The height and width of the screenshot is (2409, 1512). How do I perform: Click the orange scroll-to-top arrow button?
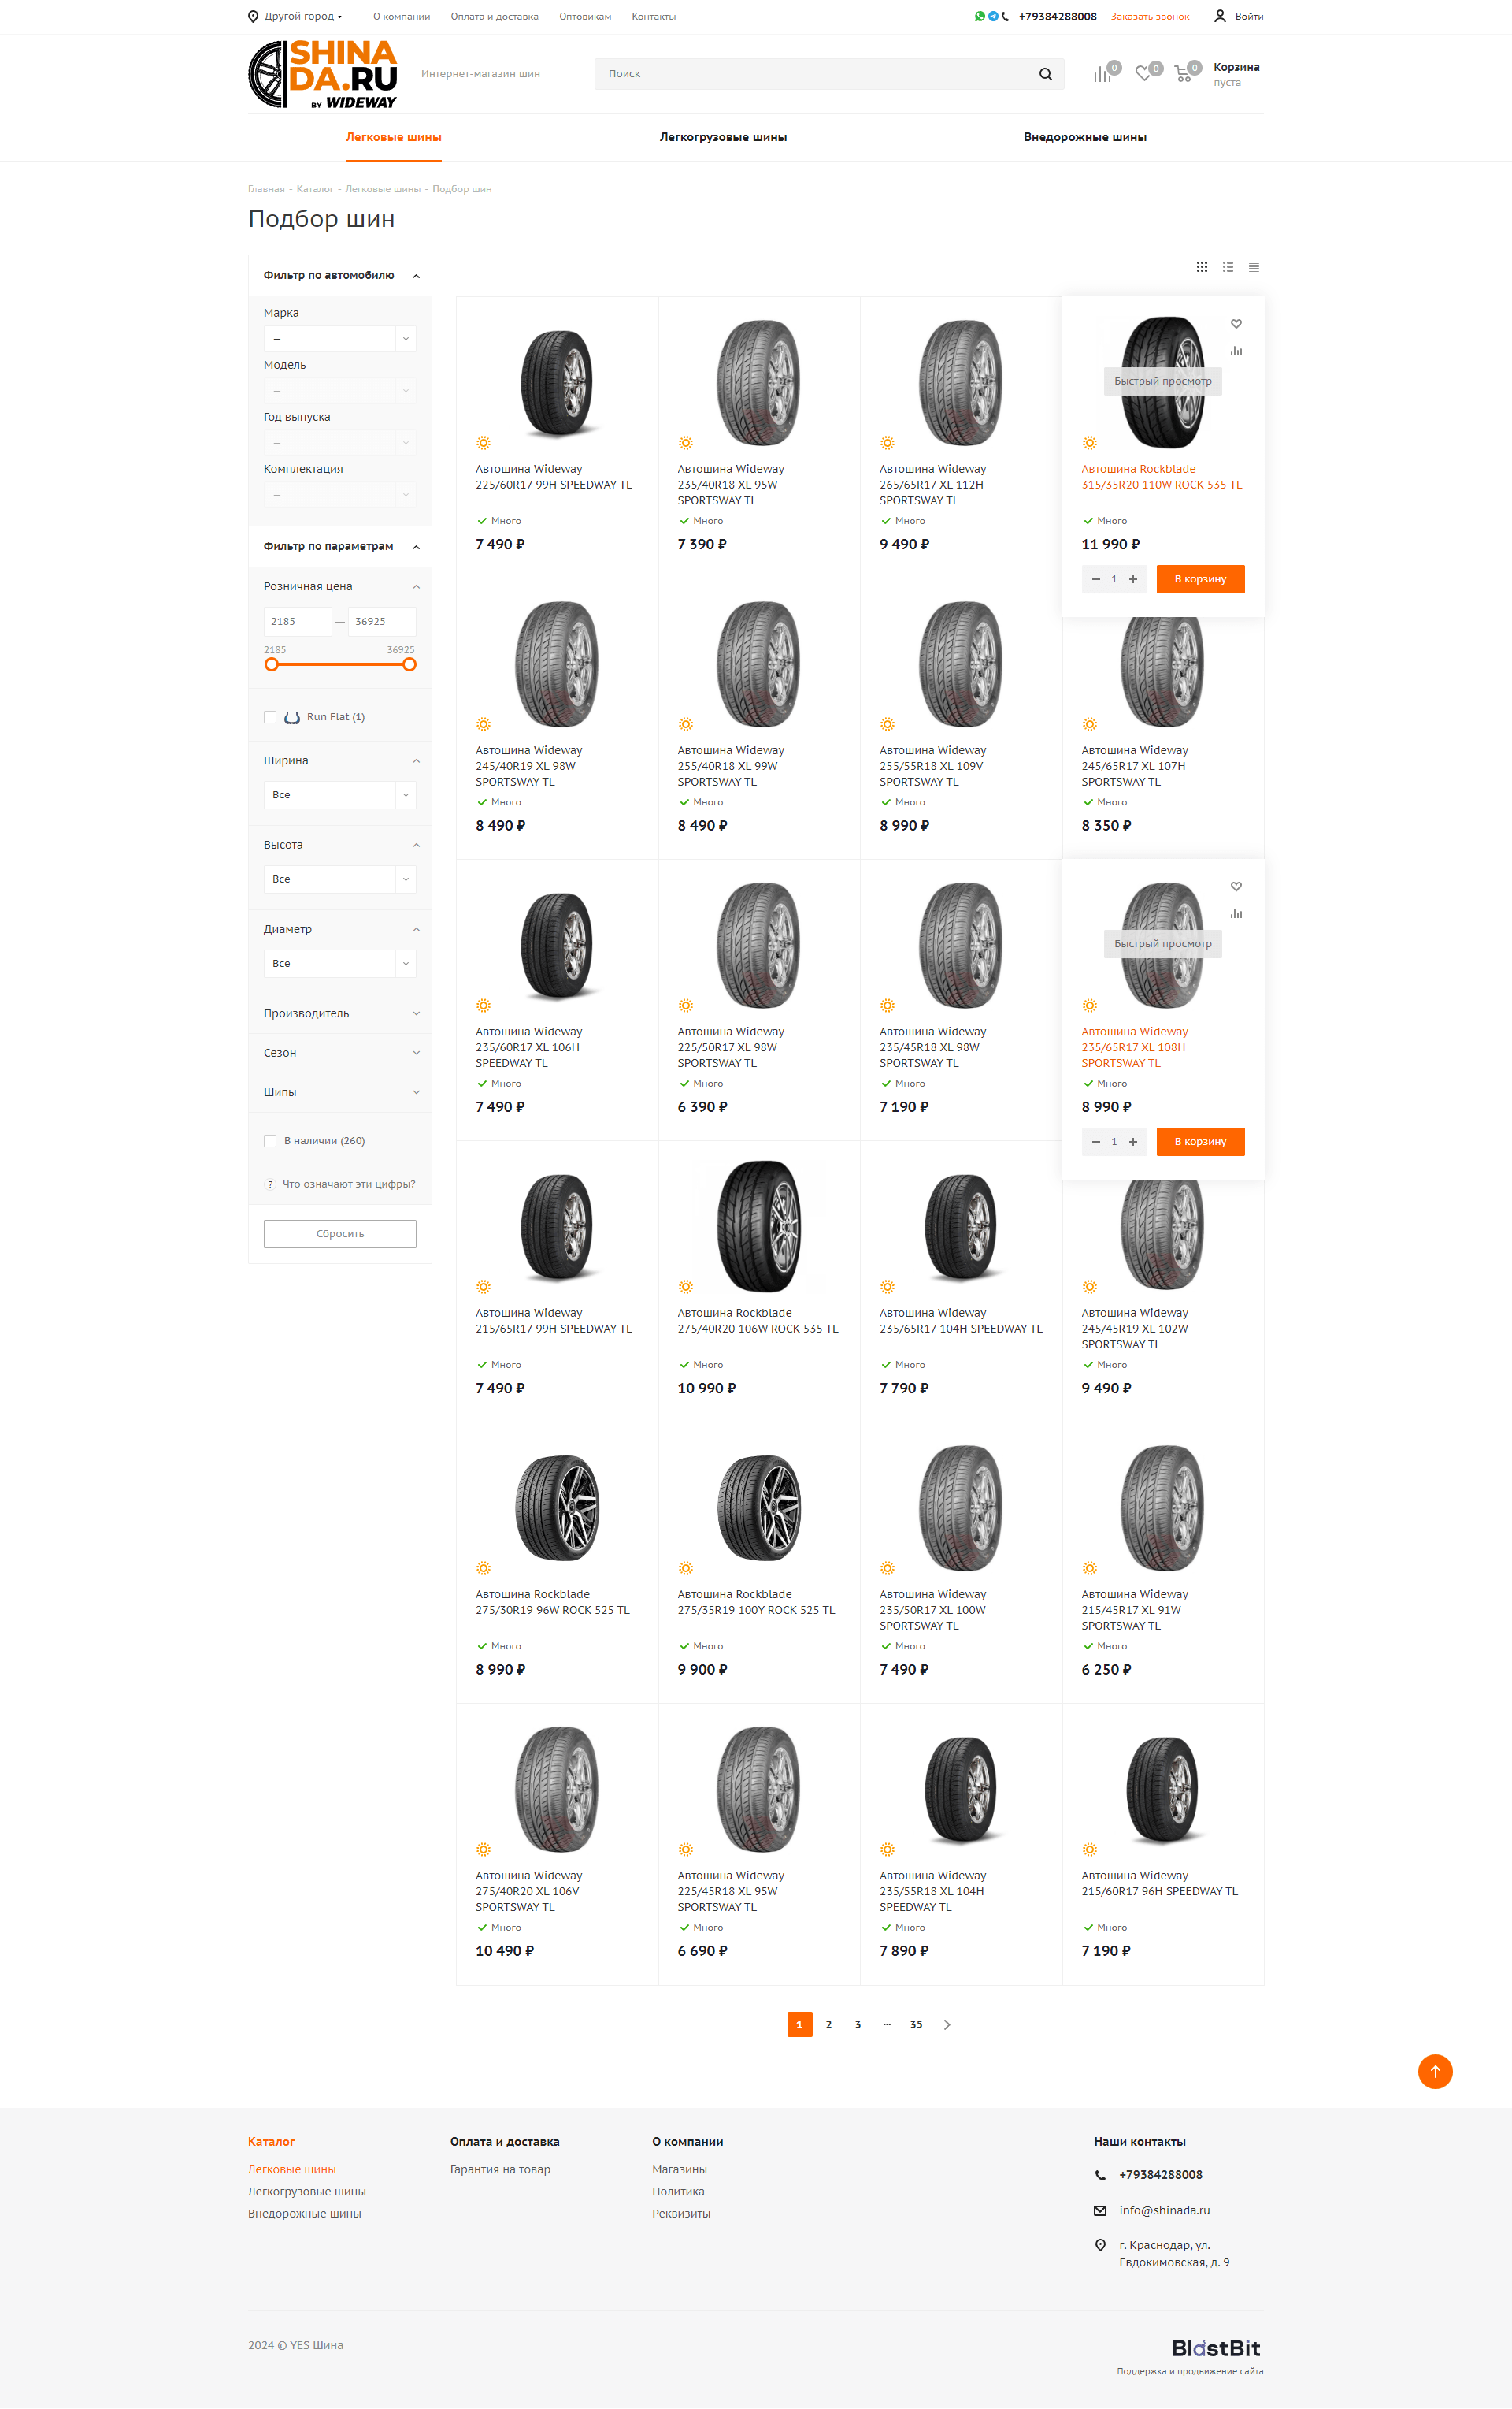coord(1435,2071)
